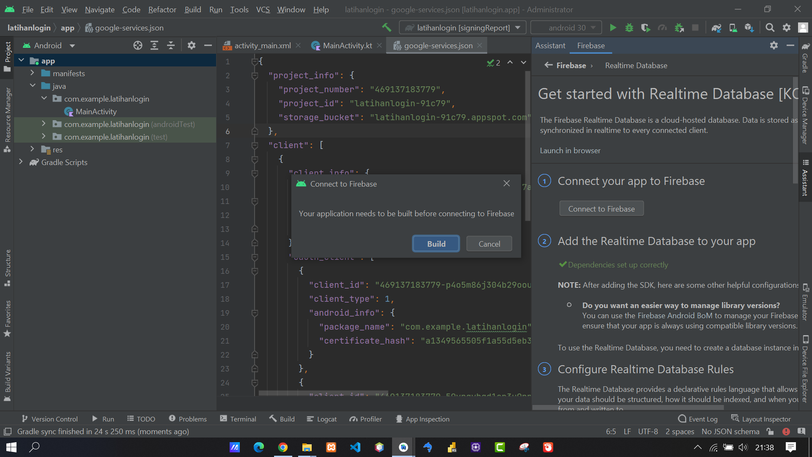Toggle Device File Explorer tool window
The width and height of the screenshot is (812, 457).
coord(805,369)
